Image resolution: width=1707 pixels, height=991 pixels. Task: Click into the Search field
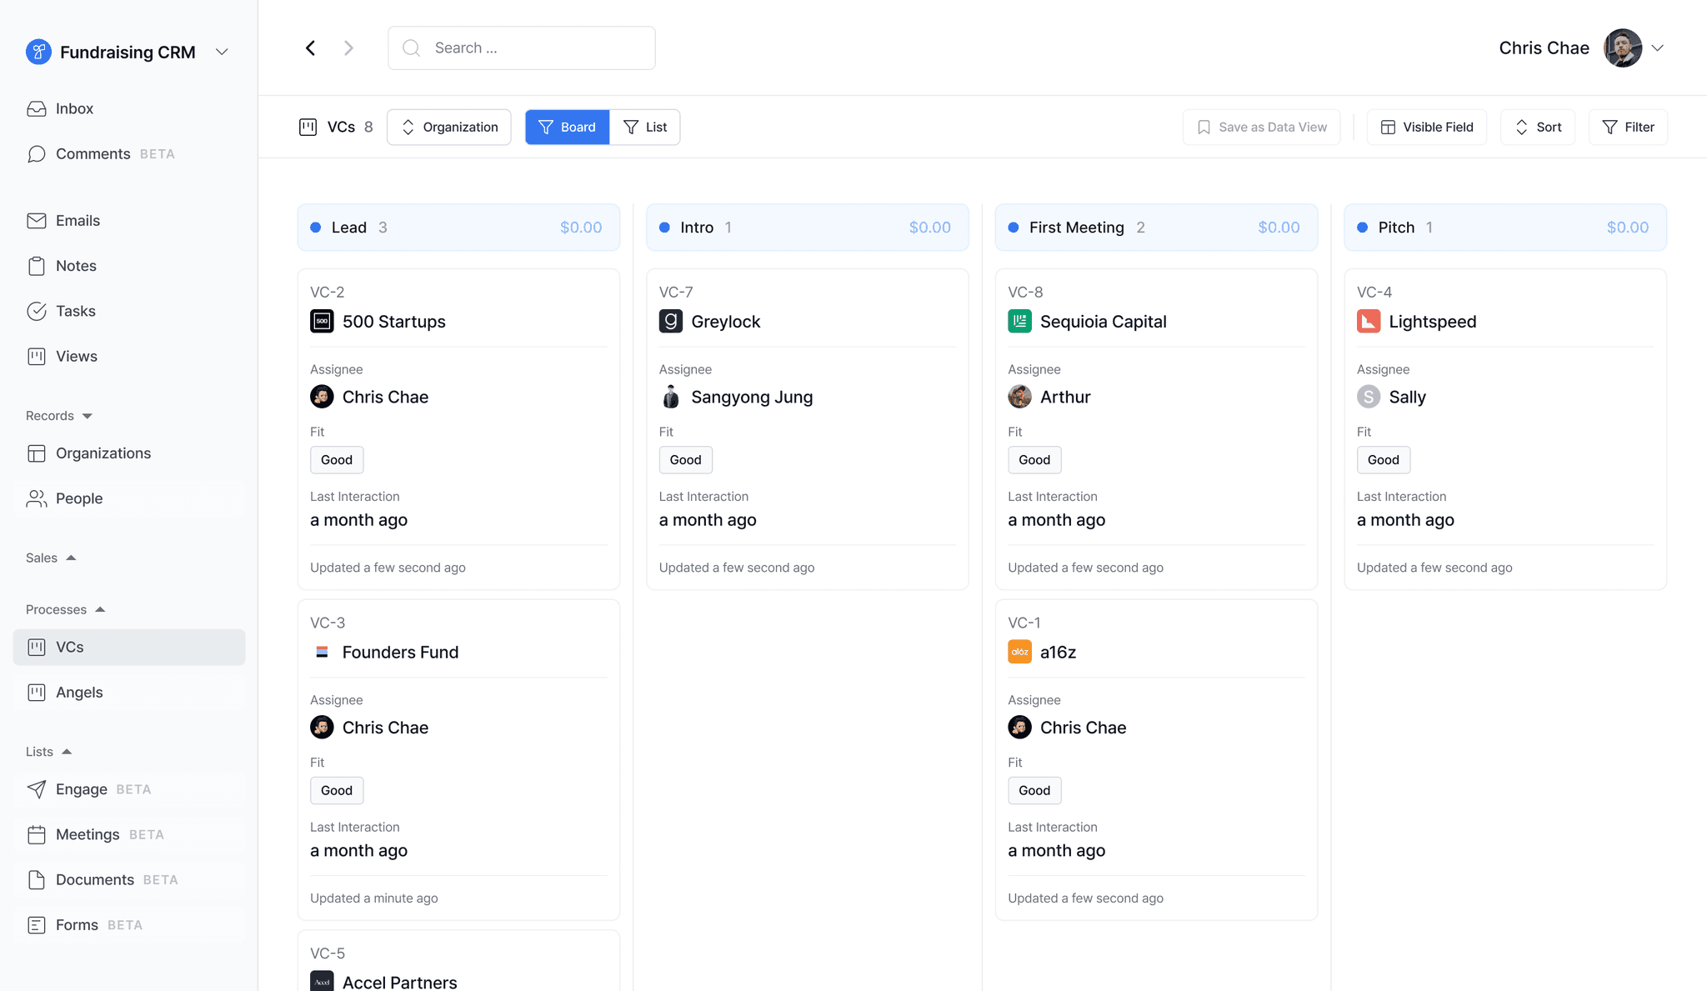coord(522,48)
